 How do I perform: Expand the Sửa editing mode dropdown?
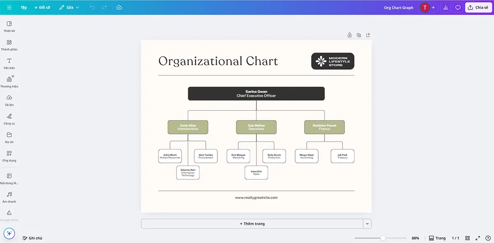[69, 7]
